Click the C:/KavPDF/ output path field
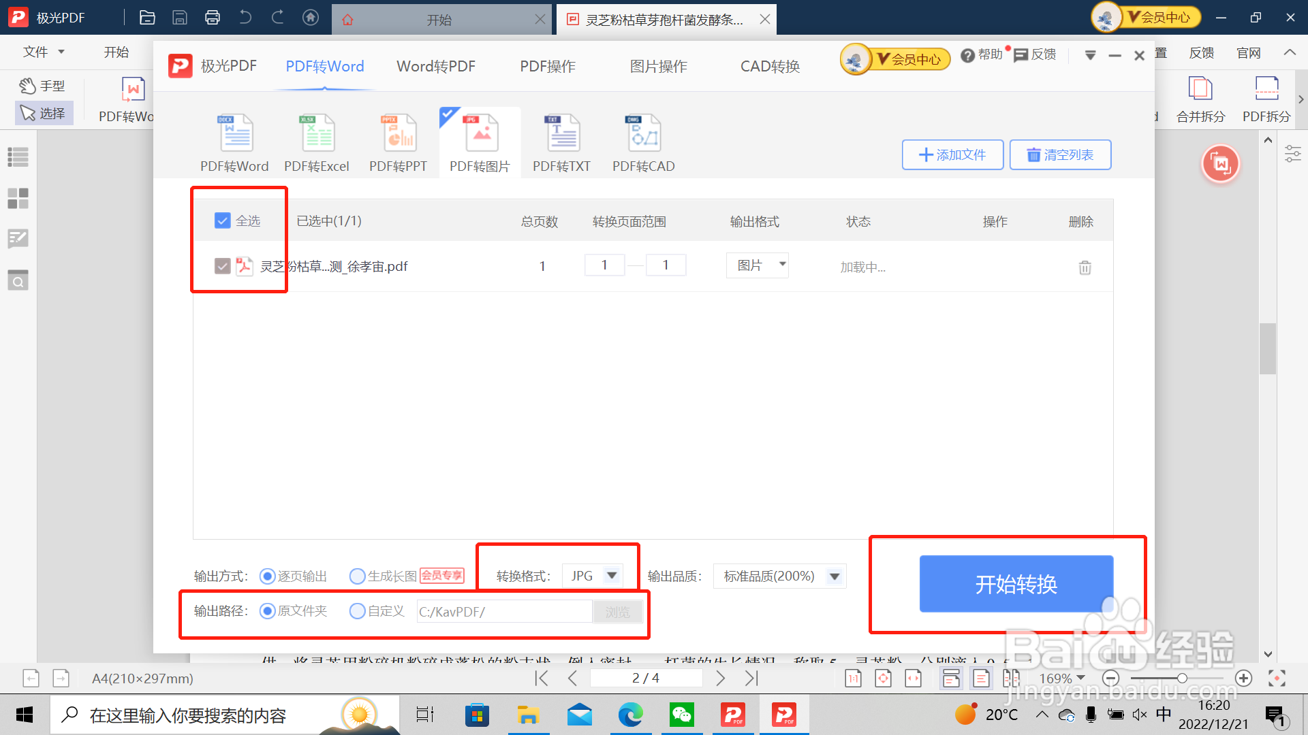Viewport: 1308px width, 735px height. tap(504, 611)
